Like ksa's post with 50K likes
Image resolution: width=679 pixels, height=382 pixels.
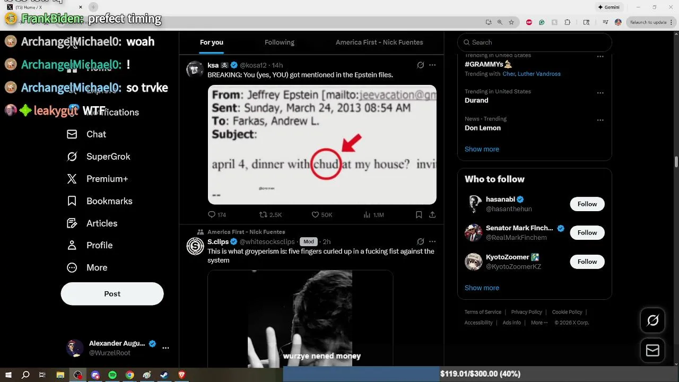(321, 215)
